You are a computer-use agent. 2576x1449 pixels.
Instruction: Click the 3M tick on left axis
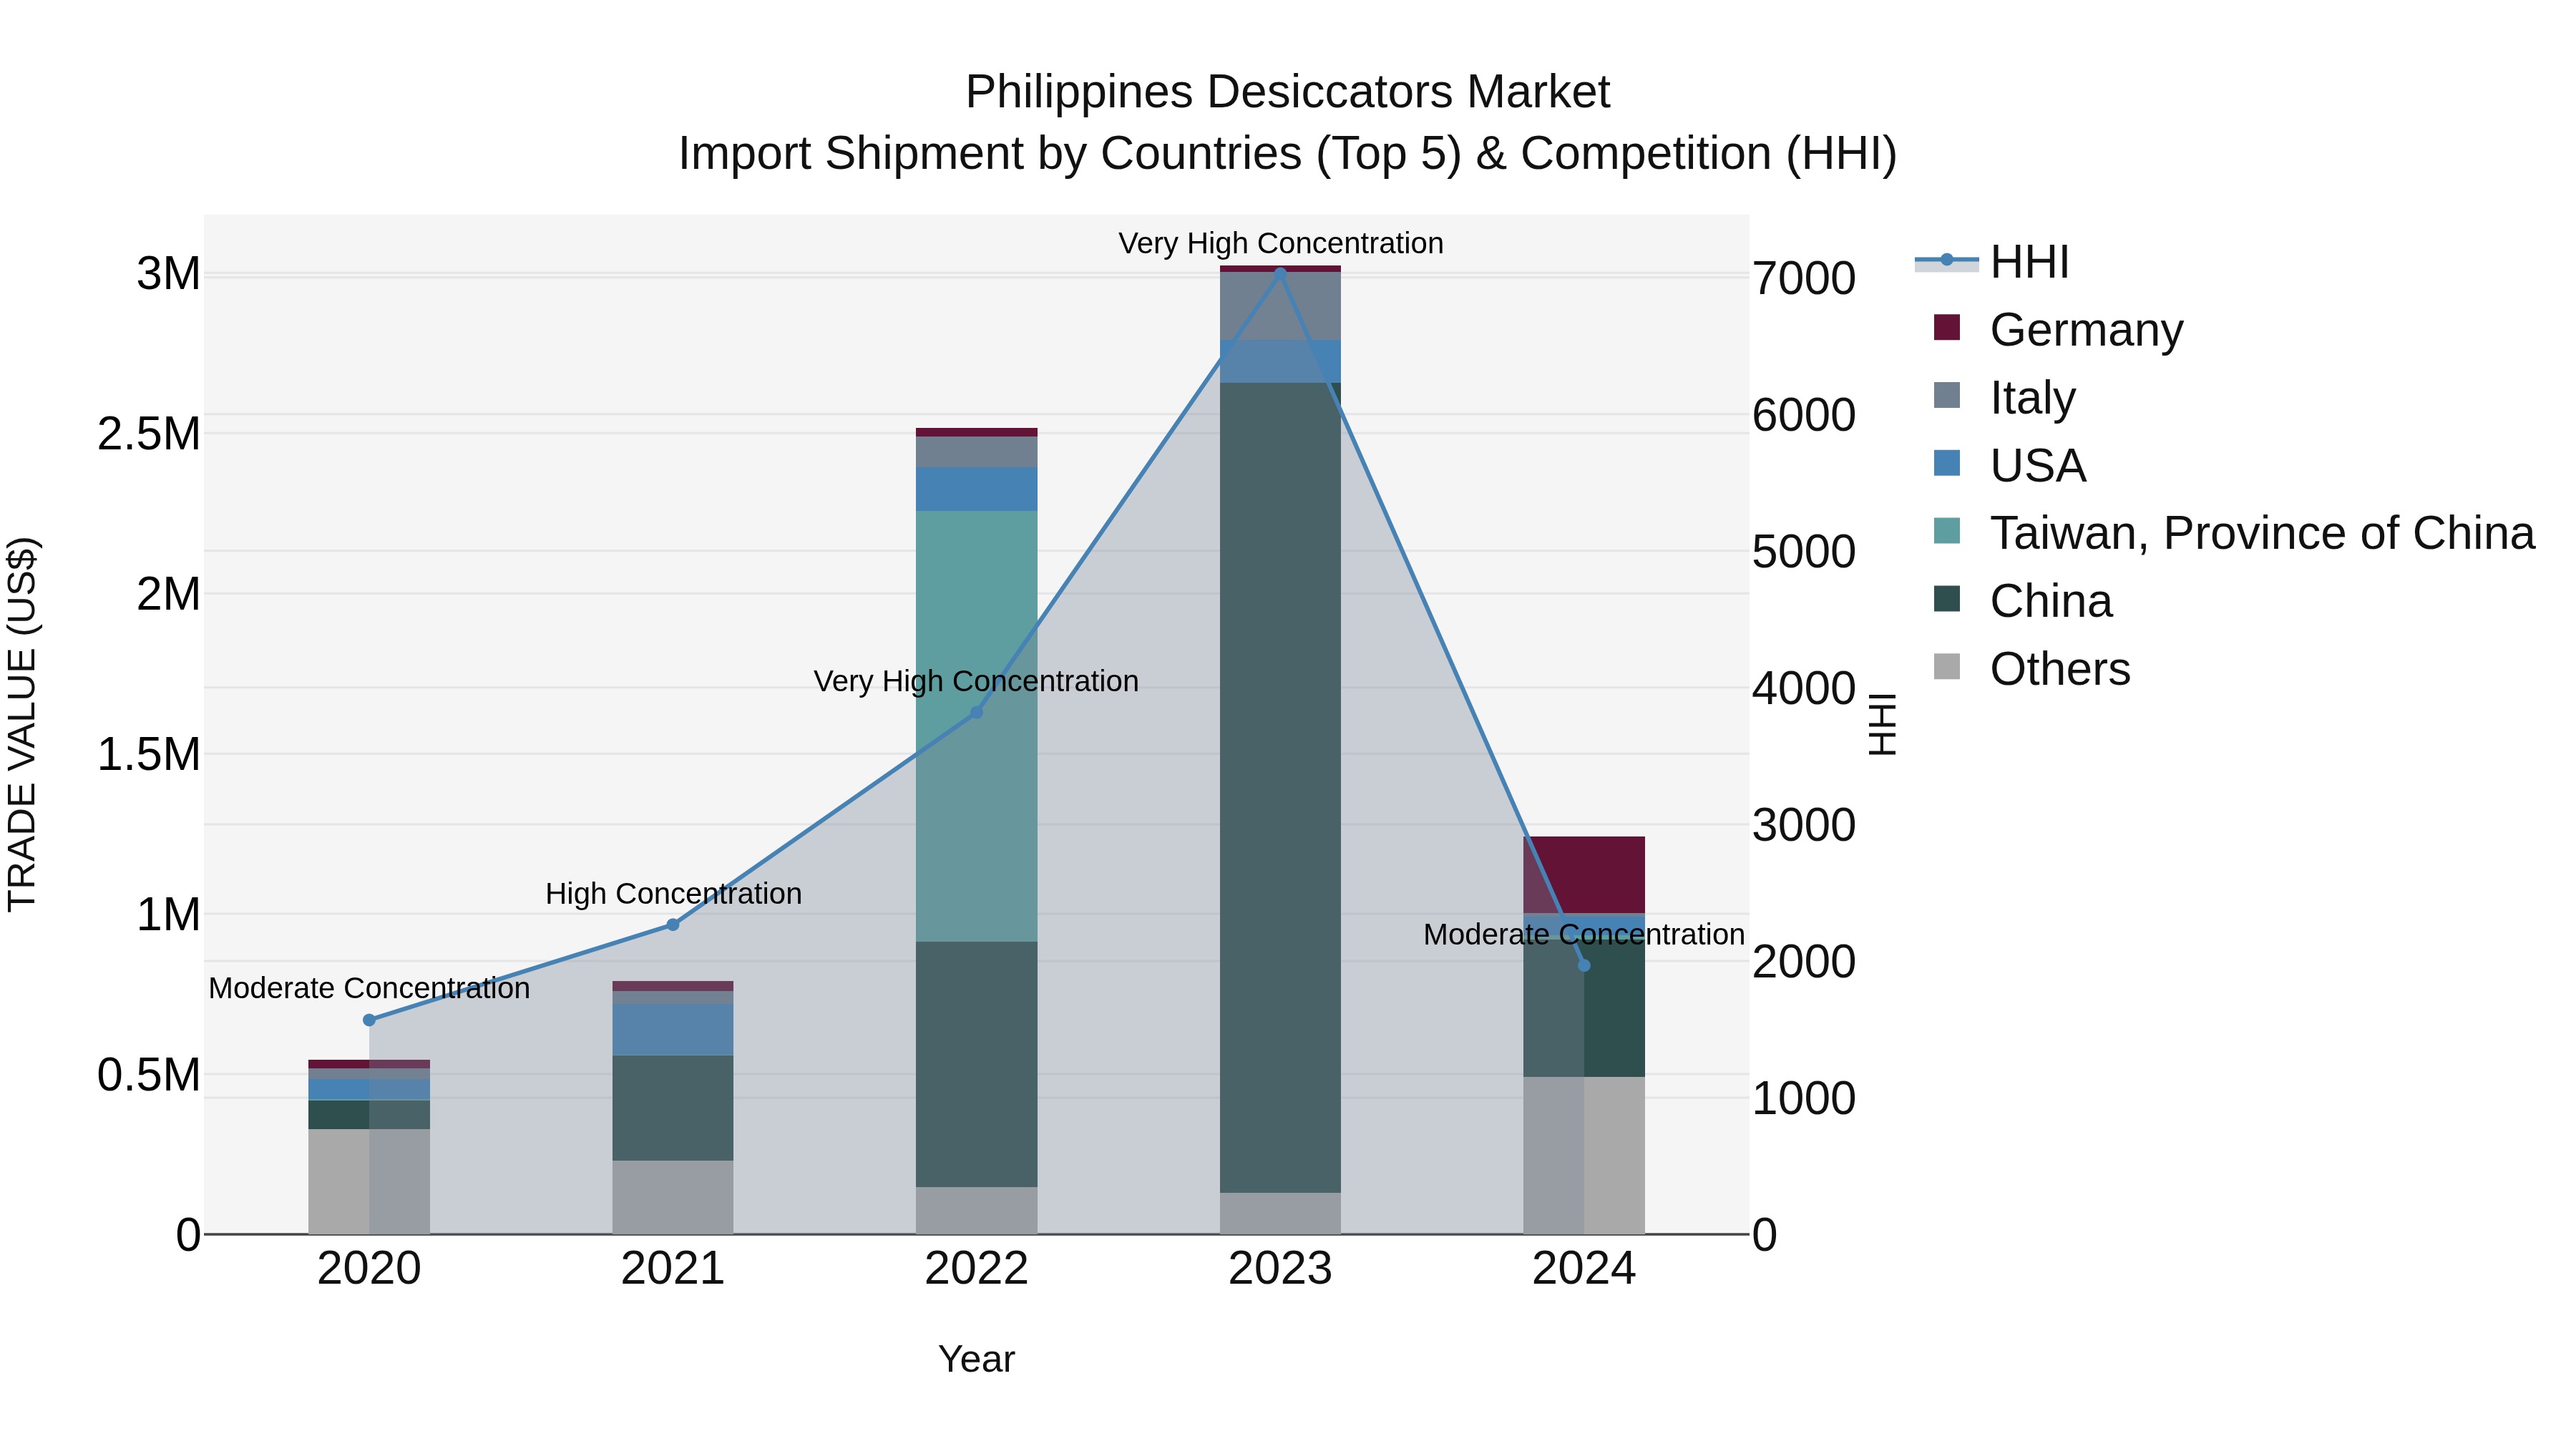169,274
